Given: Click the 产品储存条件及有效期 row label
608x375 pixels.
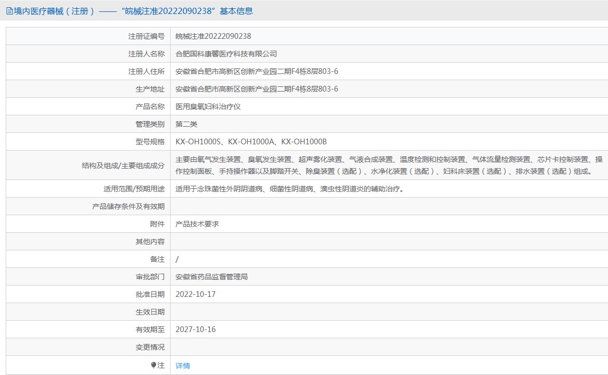Looking at the screenshot, I should [128, 206].
